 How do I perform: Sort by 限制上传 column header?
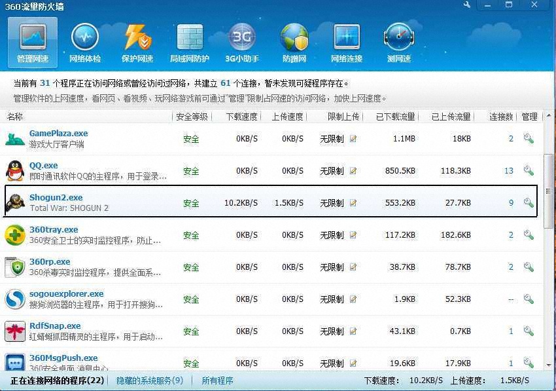[343, 117]
